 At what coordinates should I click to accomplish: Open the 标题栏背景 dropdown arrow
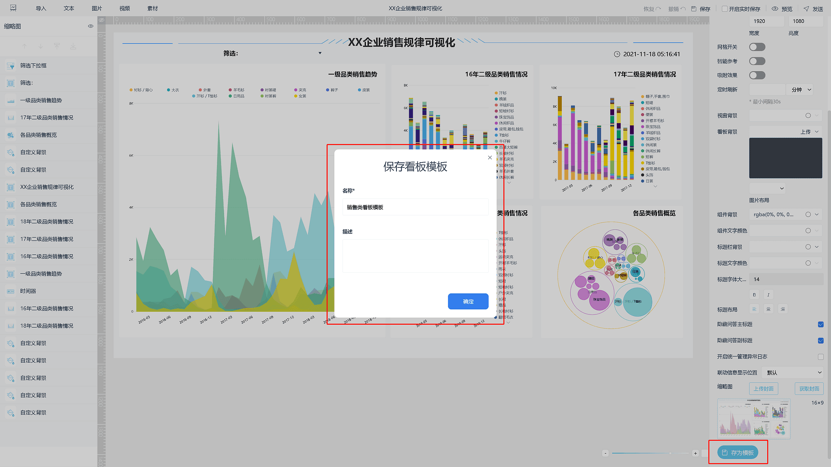click(817, 247)
